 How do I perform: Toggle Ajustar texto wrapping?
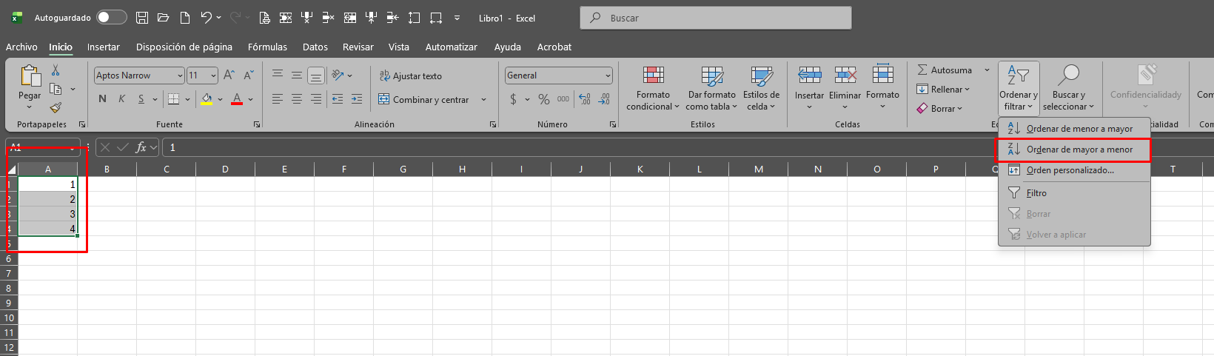click(411, 75)
